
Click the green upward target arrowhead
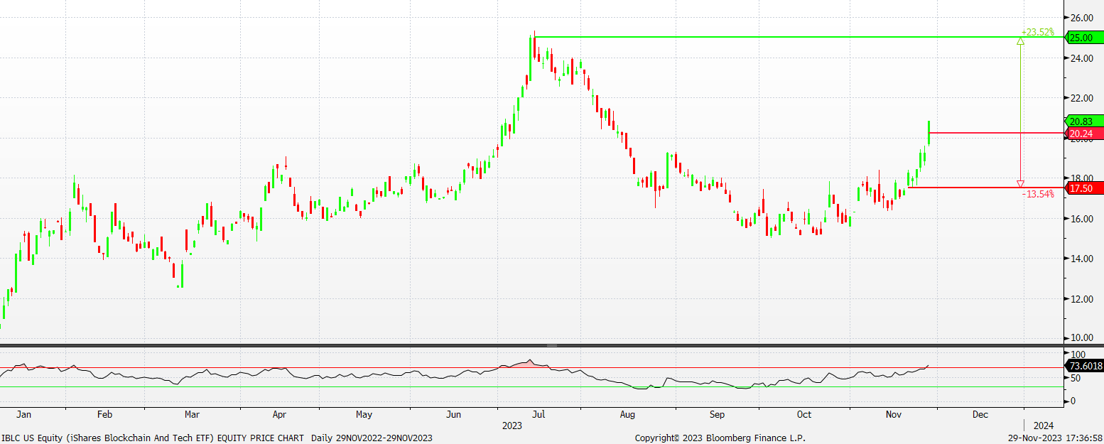point(1021,41)
